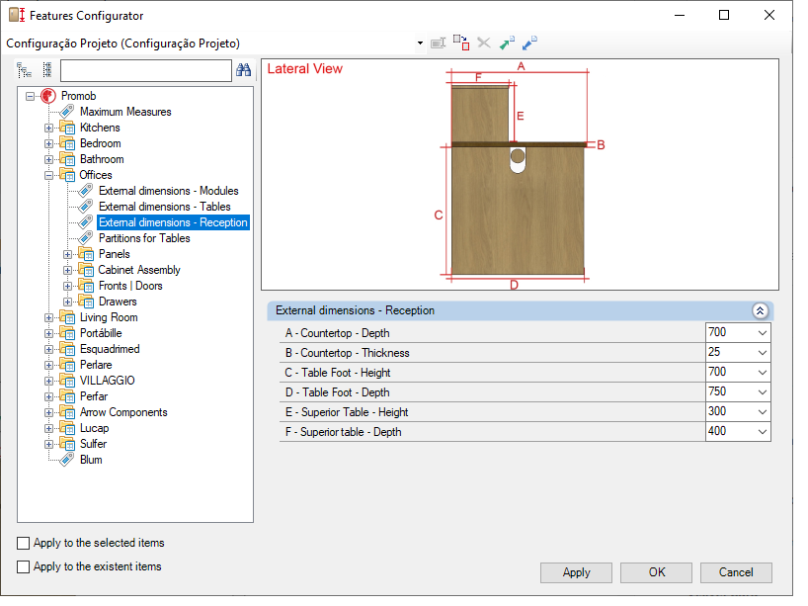Expand the VILLAGGIO folder

coord(49,382)
